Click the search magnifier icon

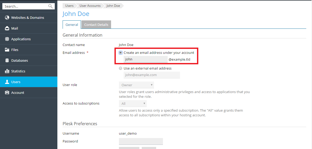pos(51,6)
